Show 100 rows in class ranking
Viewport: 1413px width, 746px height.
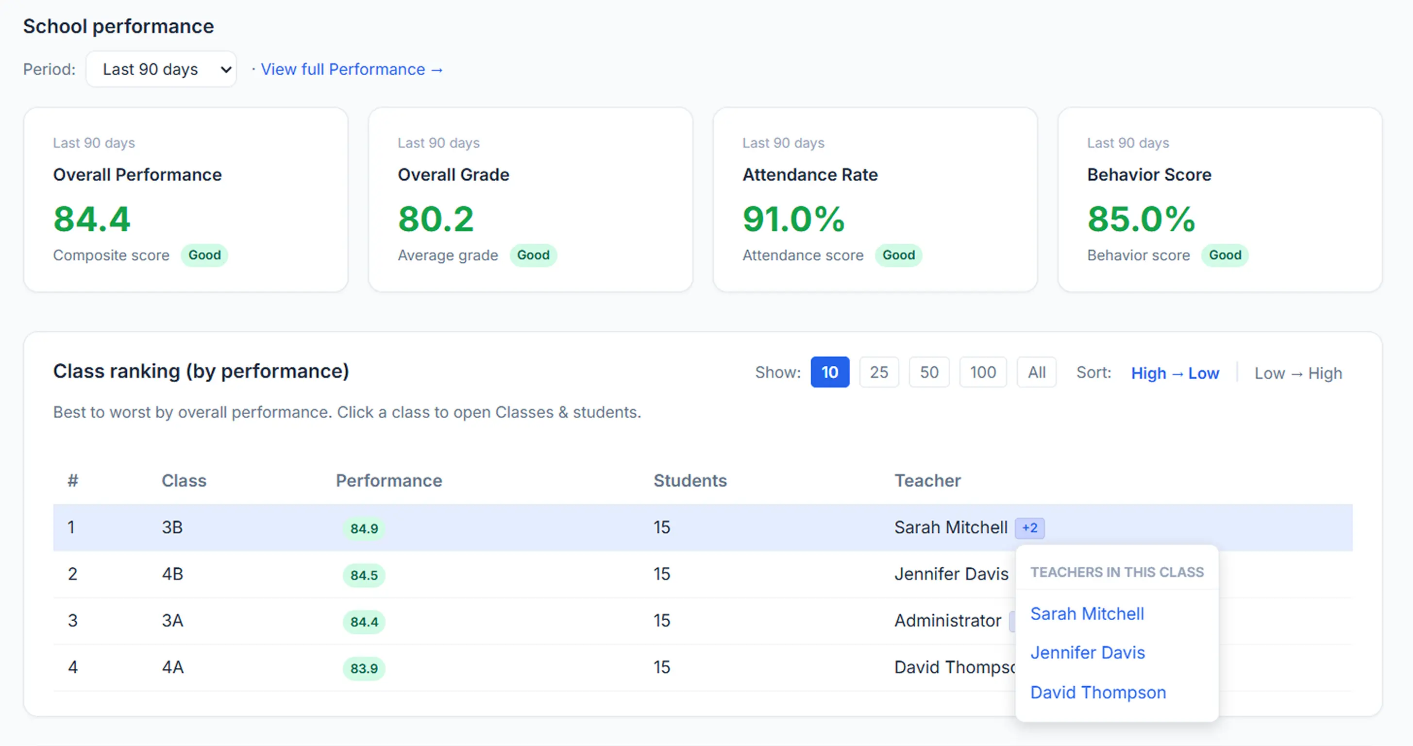point(982,373)
